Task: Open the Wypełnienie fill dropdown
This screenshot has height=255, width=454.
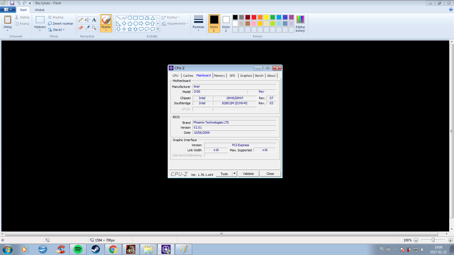Action: click(175, 24)
